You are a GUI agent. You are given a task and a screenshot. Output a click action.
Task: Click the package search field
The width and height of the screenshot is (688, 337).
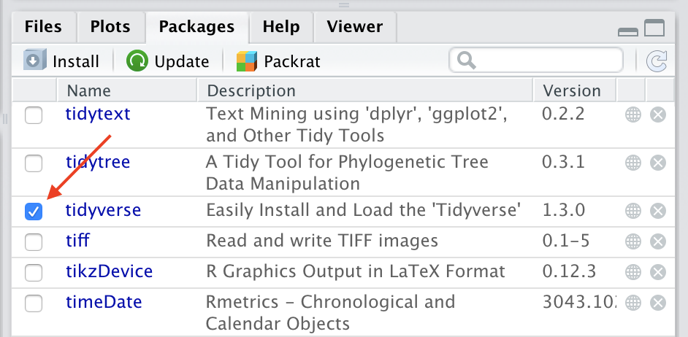(x=544, y=60)
